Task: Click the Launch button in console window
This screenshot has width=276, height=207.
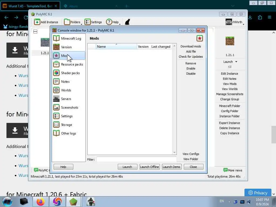Action: coord(127,167)
